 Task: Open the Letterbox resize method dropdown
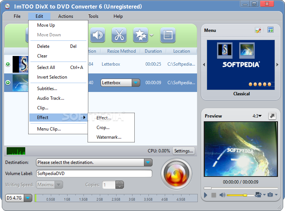click(x=136, y=83)
